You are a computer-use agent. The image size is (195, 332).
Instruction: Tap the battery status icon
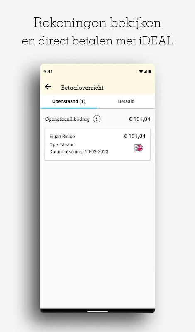click(149, 71)
